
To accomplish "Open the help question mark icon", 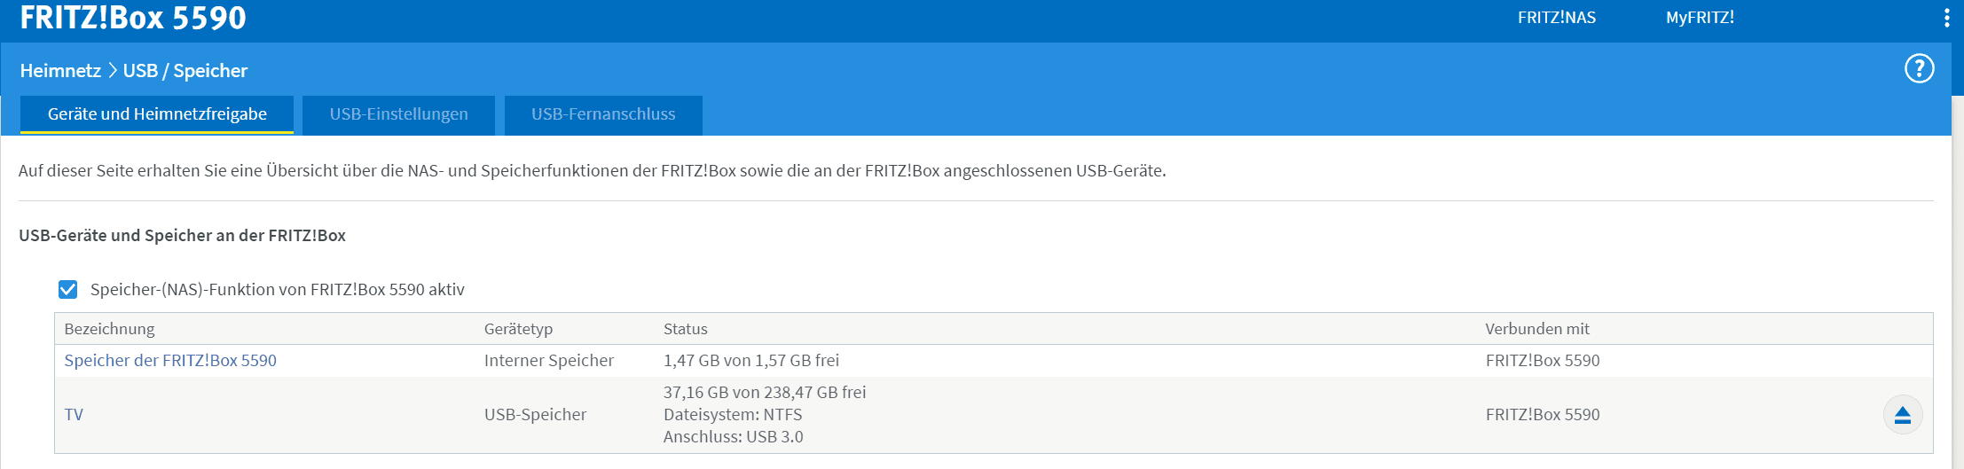I will click(1920, 68).
